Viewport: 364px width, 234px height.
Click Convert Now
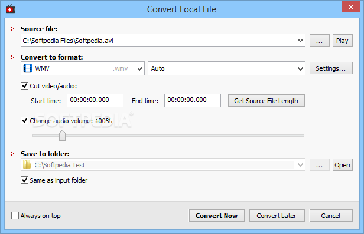pos(217,216)
